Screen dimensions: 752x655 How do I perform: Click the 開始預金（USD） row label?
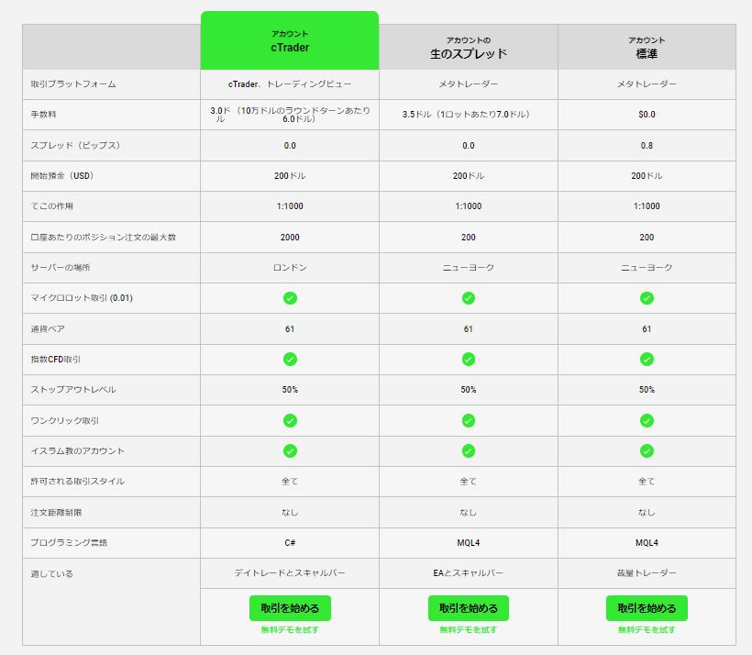tap(61, 175)
